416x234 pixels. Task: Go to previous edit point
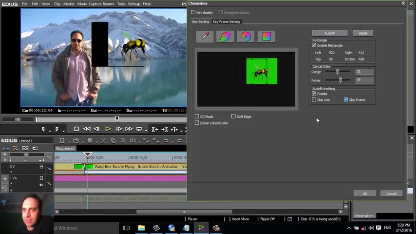pos(155,129)
